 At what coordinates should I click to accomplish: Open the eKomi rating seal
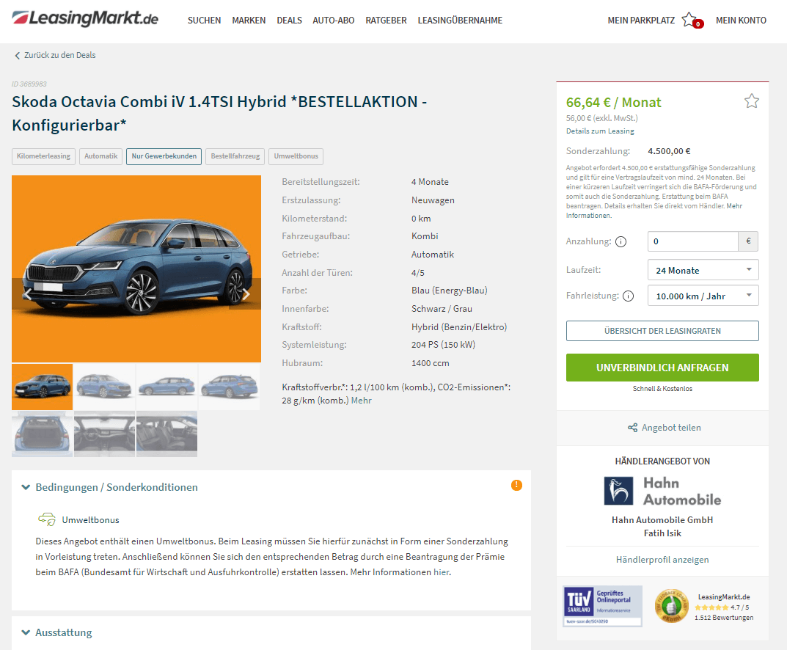(671, 606)
